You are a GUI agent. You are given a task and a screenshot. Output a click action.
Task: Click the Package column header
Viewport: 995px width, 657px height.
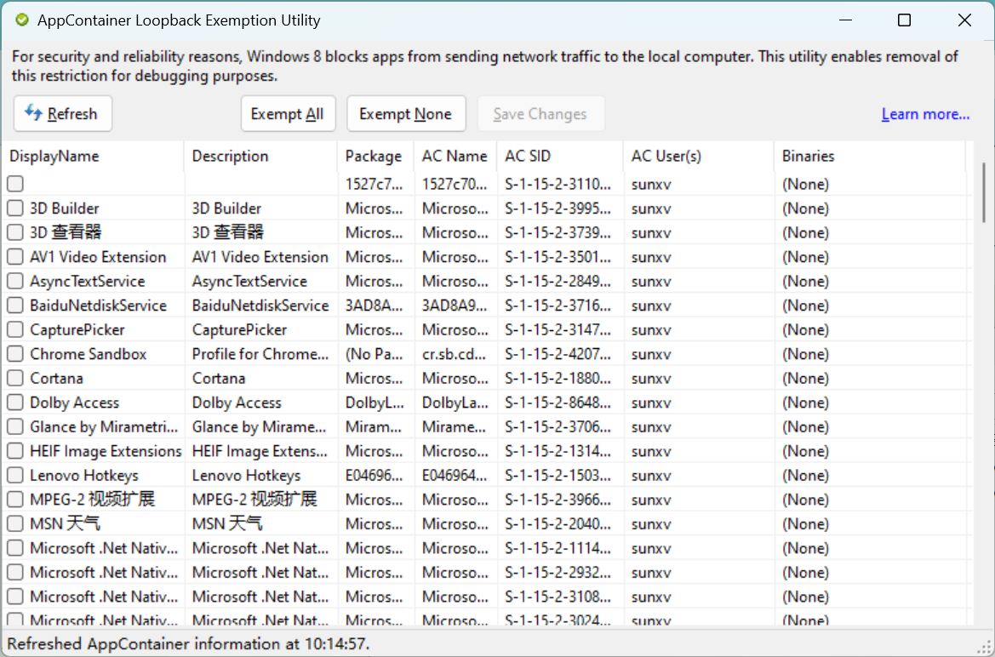click(375, 156)
